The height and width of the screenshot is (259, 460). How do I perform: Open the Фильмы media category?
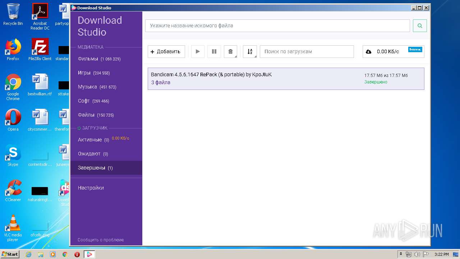106,59
